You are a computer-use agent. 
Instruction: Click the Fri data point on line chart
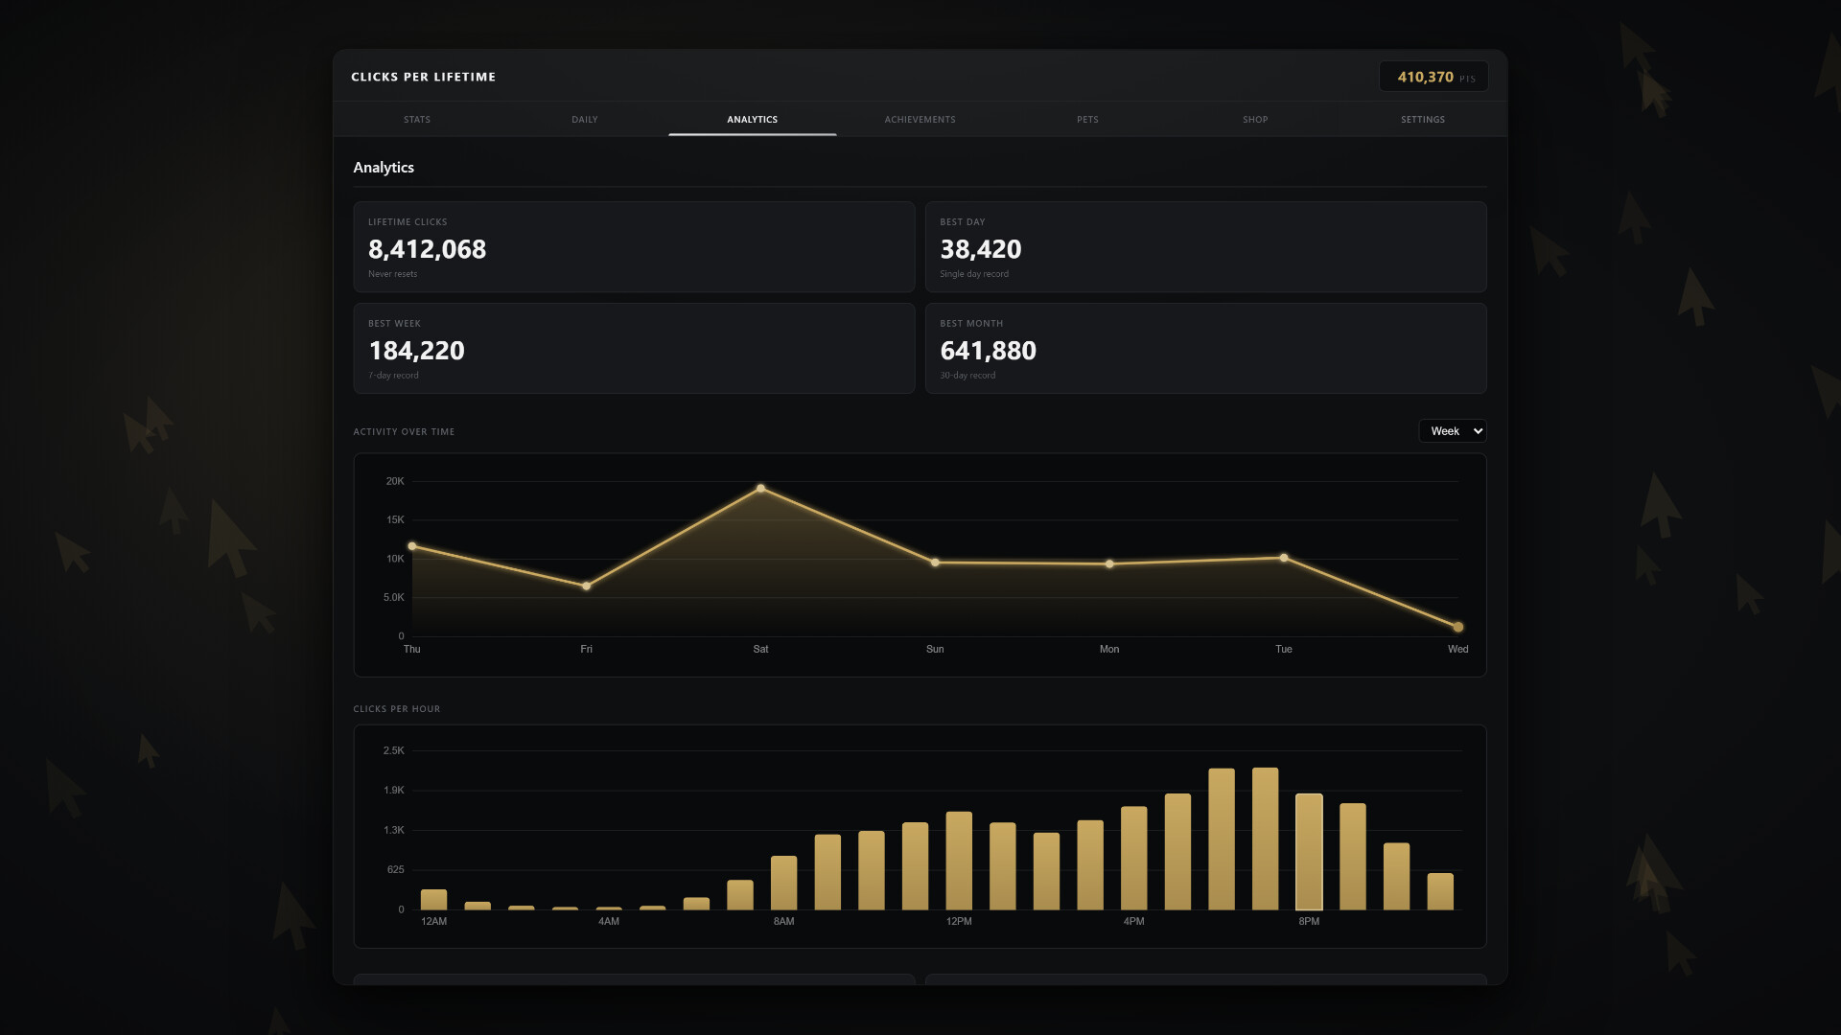pyautogui.click(x=587, y=586)
